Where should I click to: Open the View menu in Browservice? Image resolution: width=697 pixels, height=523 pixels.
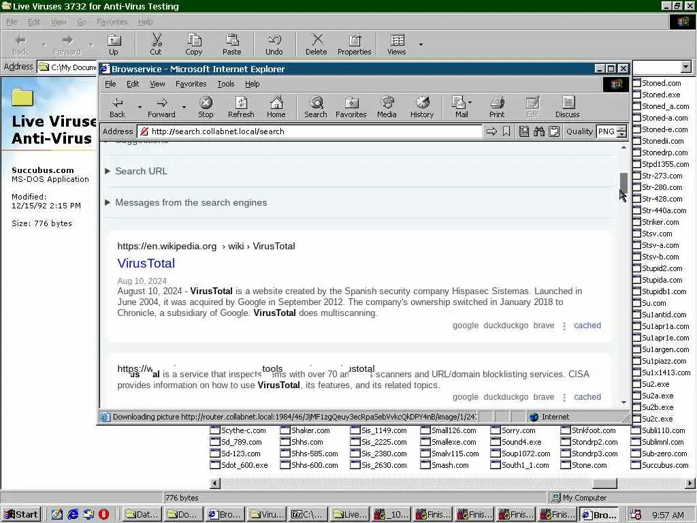(157, 84)
